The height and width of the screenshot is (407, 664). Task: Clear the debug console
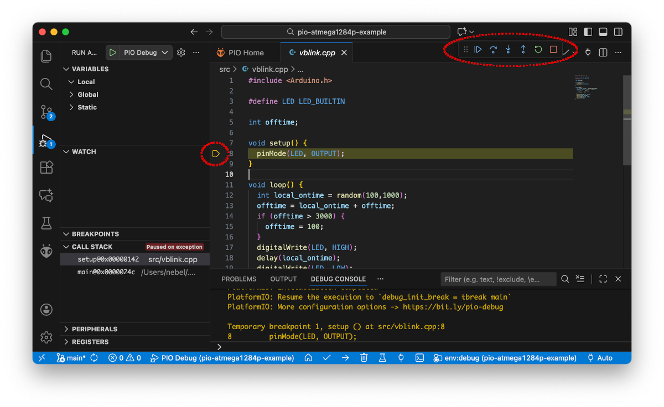[x=580, y=279]
